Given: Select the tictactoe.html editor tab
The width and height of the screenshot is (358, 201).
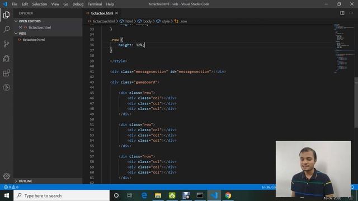Looking at the screenshot, I should [102, 13].
